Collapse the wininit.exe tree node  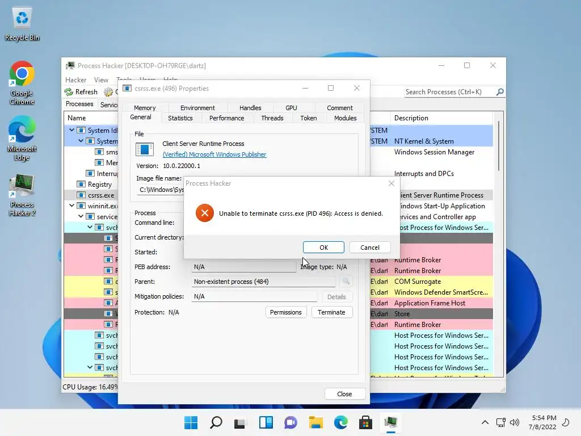(x=72, y=206)
